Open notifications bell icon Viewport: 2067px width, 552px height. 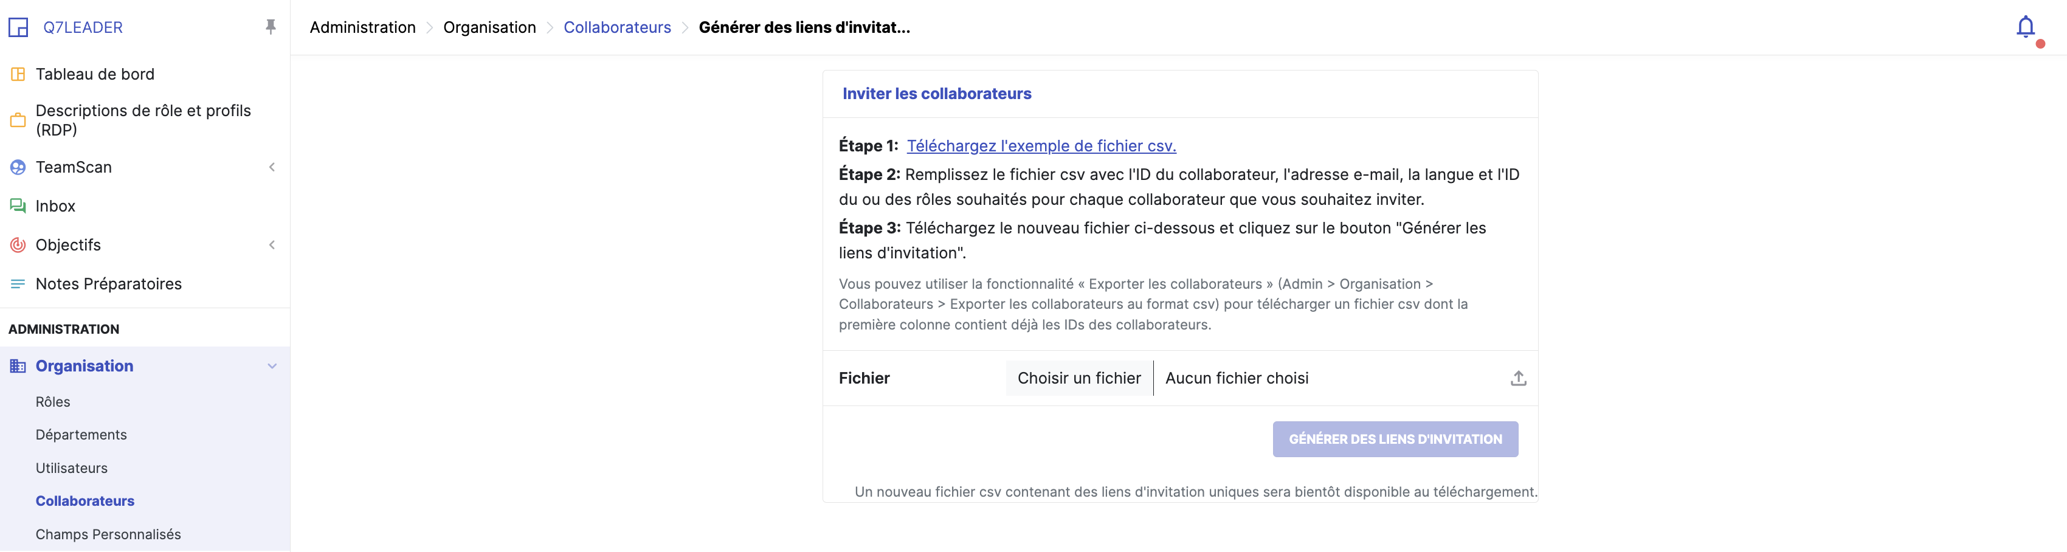pos(2025,27)
